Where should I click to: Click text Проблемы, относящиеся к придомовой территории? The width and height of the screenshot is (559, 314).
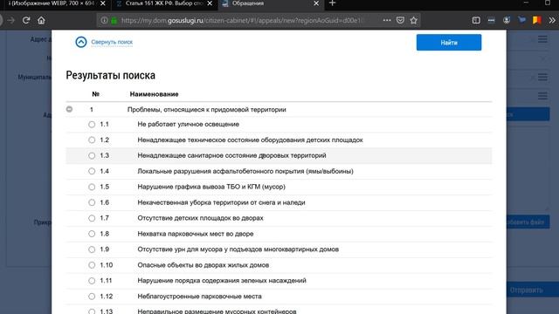[207, 109]
